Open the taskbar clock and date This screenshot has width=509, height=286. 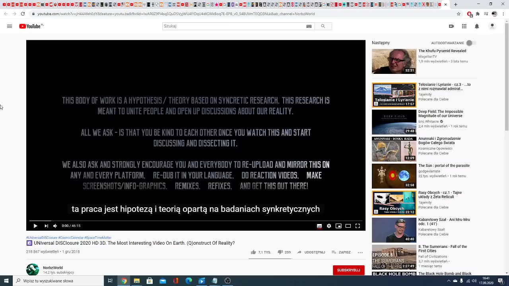point(486,281)
